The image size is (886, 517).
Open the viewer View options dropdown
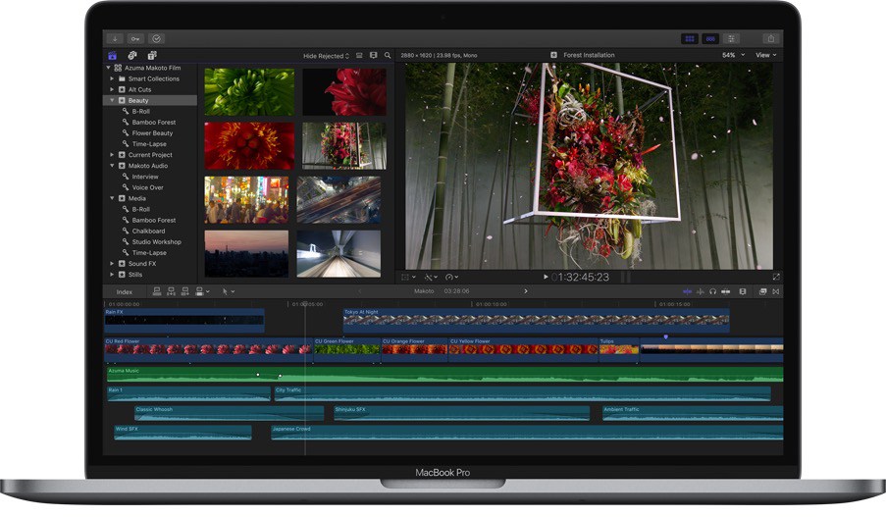point(766,55)
